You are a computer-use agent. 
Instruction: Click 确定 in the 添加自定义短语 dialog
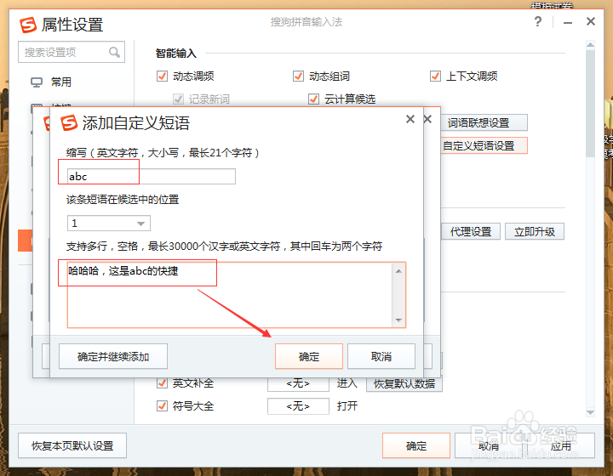click(309, 356)
